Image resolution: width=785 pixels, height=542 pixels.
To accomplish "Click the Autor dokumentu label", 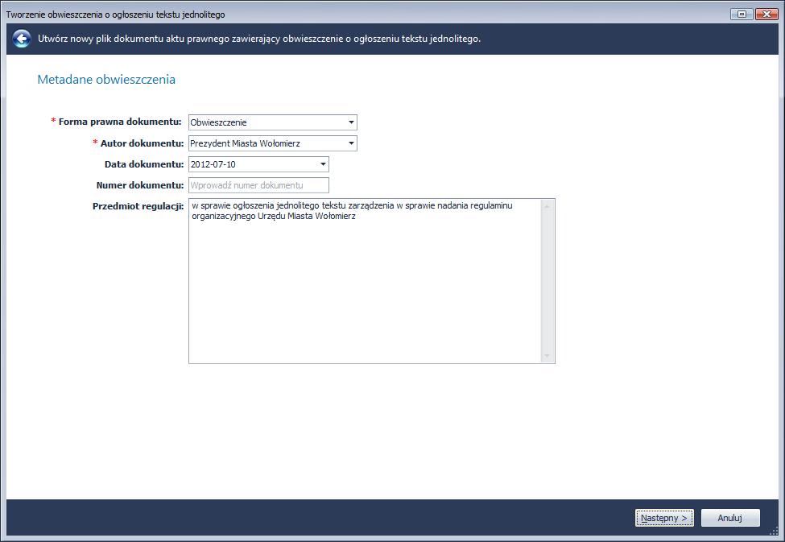I will (x=143, y=143).
